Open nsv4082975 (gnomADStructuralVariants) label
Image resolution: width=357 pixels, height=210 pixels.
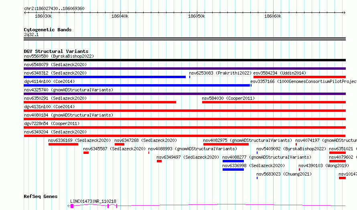pos(247,140)
